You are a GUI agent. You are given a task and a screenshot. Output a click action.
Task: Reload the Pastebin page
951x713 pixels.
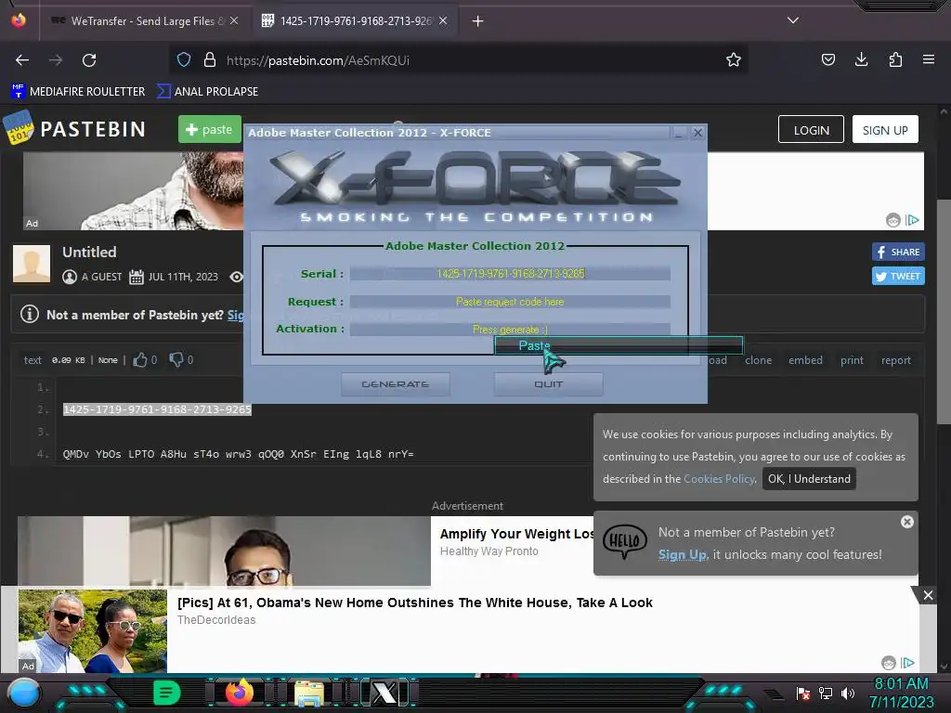coord(89,60)
